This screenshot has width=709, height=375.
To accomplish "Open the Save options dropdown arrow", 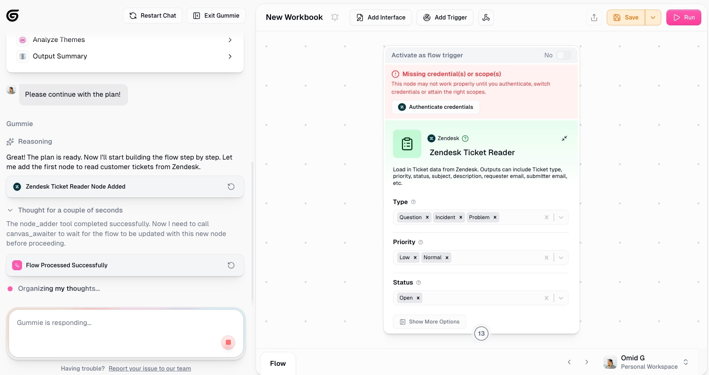I will pos(653,17).
